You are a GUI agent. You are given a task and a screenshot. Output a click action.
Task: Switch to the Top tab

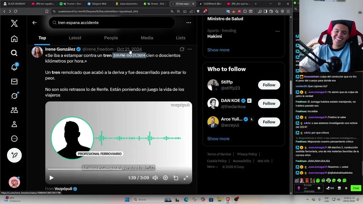tap(42, 38)
